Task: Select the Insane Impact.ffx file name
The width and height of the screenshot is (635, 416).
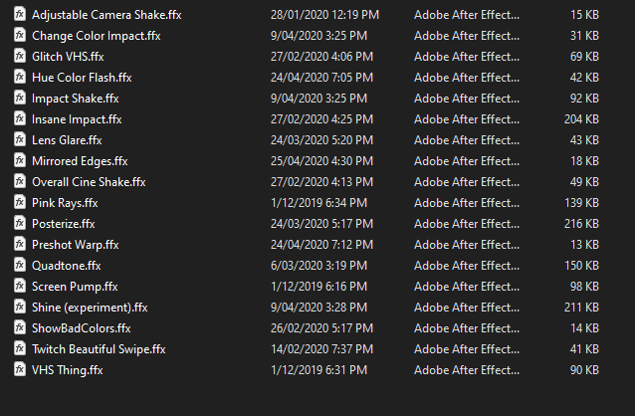Action: coord(77,119)
